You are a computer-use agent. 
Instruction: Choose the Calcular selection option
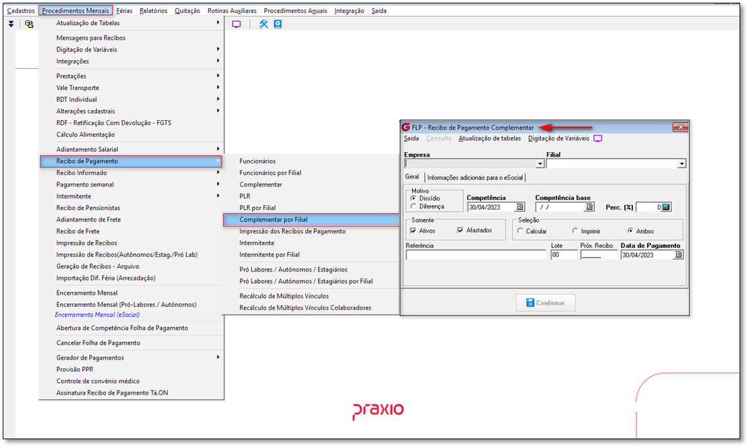(520, 231)
